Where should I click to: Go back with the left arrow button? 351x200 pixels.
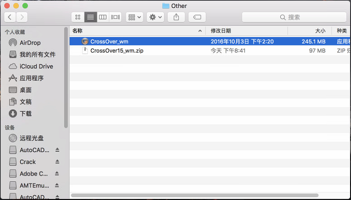[x=10, y=17]
